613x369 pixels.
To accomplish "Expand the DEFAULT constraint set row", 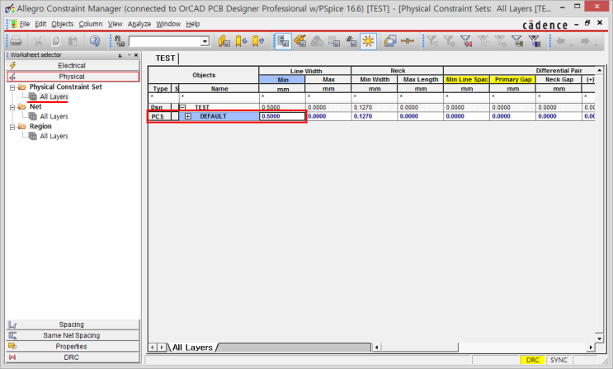I will tap(188, 116).
